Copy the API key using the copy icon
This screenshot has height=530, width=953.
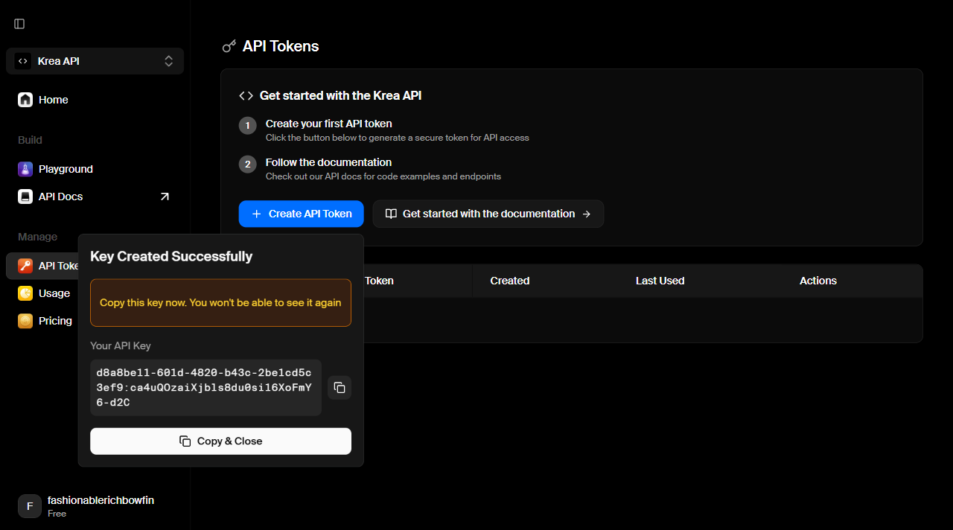point(340,387)
